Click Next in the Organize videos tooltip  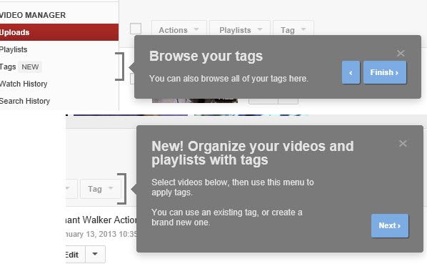click(390, 225)
